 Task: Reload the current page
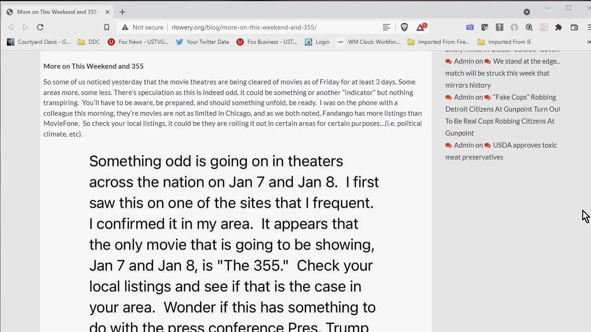tap(40, 27)
